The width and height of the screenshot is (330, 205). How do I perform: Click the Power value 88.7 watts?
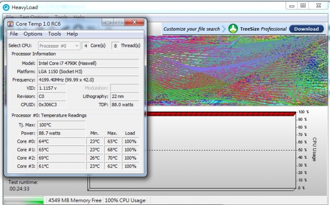click(x=61, y=133)
